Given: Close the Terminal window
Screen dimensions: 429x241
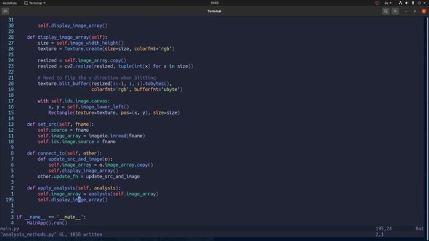Looking at the screenshot, I should pyautogui.click(x=424, y=11).
